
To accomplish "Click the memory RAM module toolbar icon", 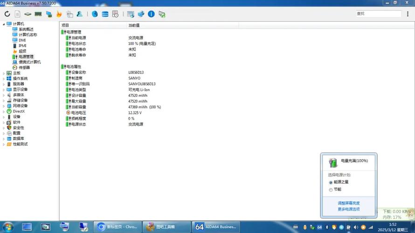I will 38,14.
